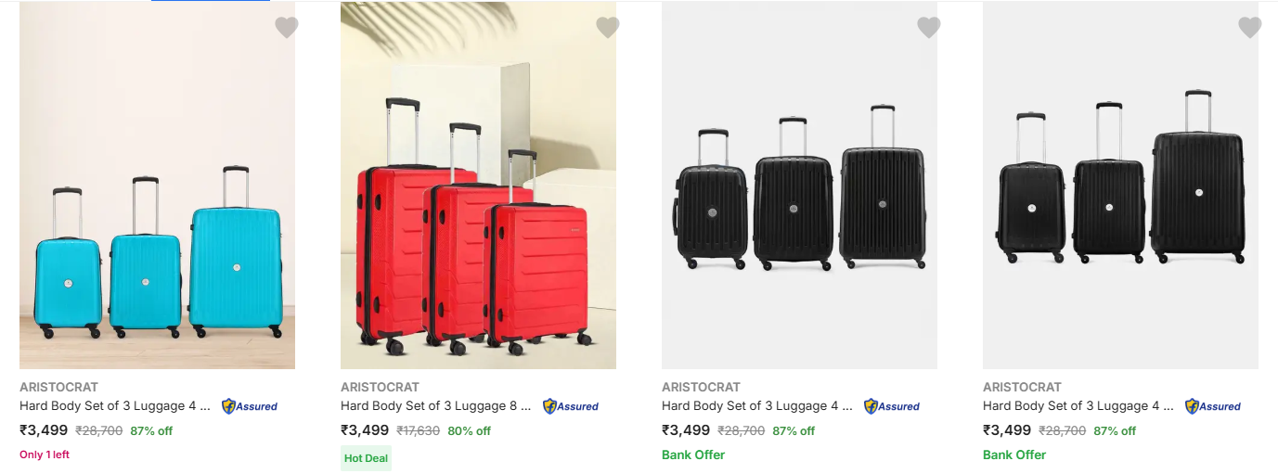Open 'Hard Body Set of 3 Luggage 8' title
Screen dimensions: 1278x474
[435, 405]
